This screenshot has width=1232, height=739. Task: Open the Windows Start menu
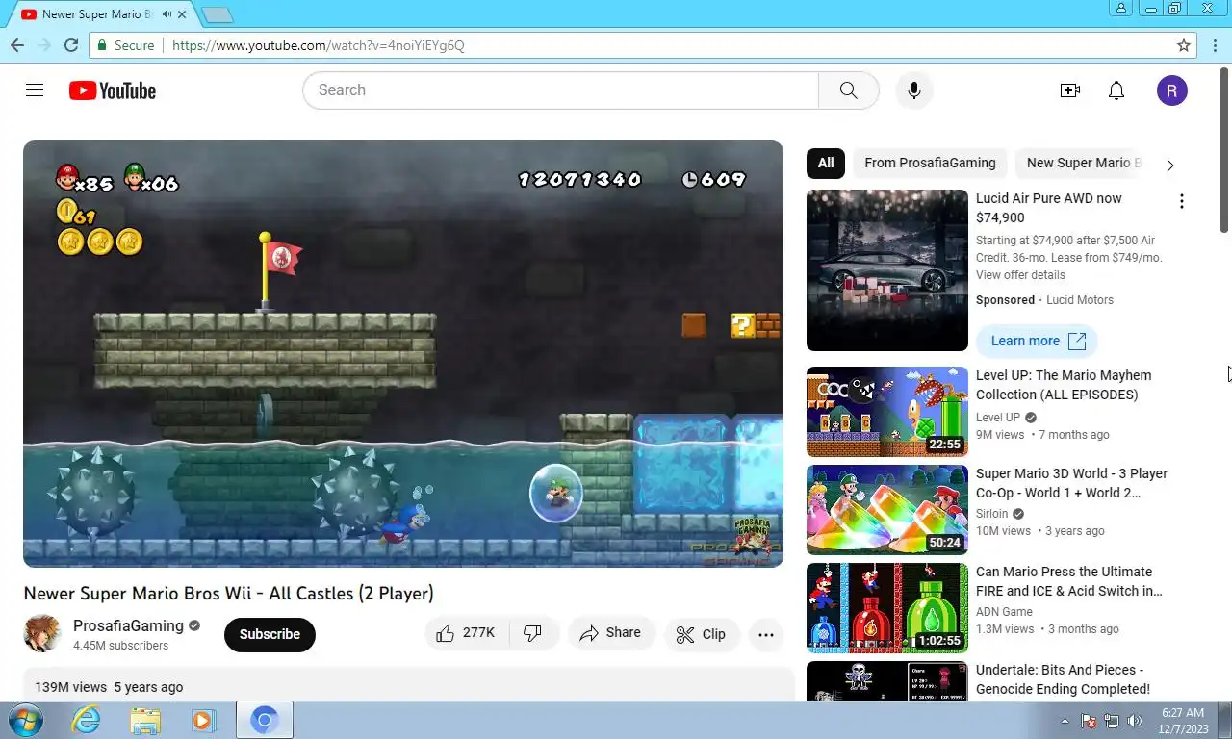pyautogui.click(x=26, y=720)
